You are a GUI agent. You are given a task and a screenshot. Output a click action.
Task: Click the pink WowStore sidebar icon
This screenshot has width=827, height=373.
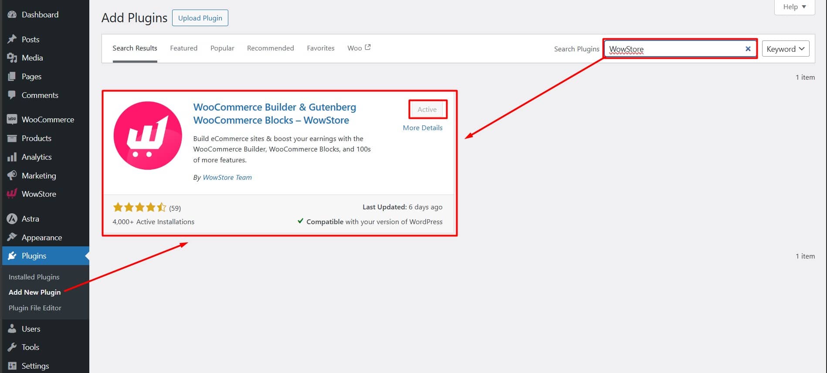tap(12, 194)
